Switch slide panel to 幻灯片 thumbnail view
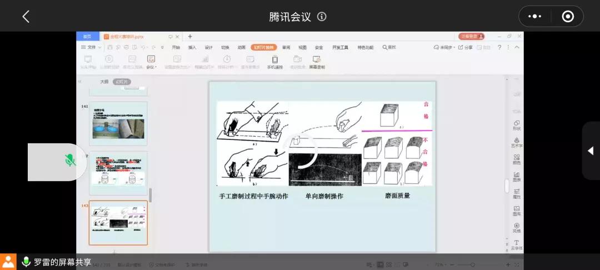The width and height of the screenshot is (600, 270). coord(122,82)
